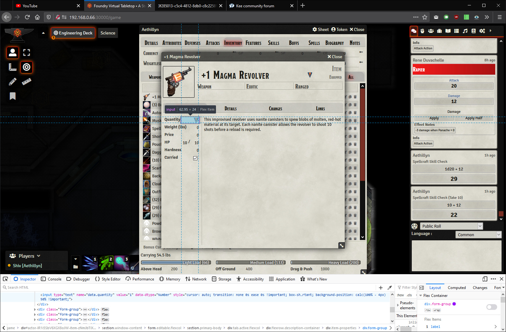Click the macro directory folder icon
The image size is (506, 332).
tap(76, 267)
